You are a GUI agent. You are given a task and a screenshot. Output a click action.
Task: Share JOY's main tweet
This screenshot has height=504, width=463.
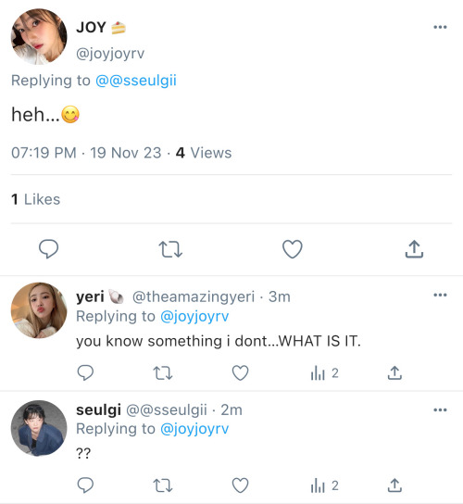(414, 249)
